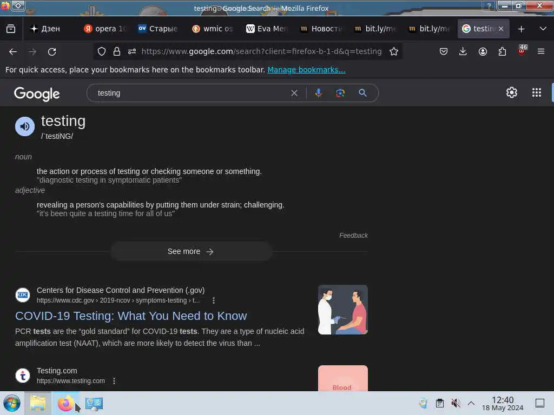Open File Explorer from taskbar

(38, 403)
